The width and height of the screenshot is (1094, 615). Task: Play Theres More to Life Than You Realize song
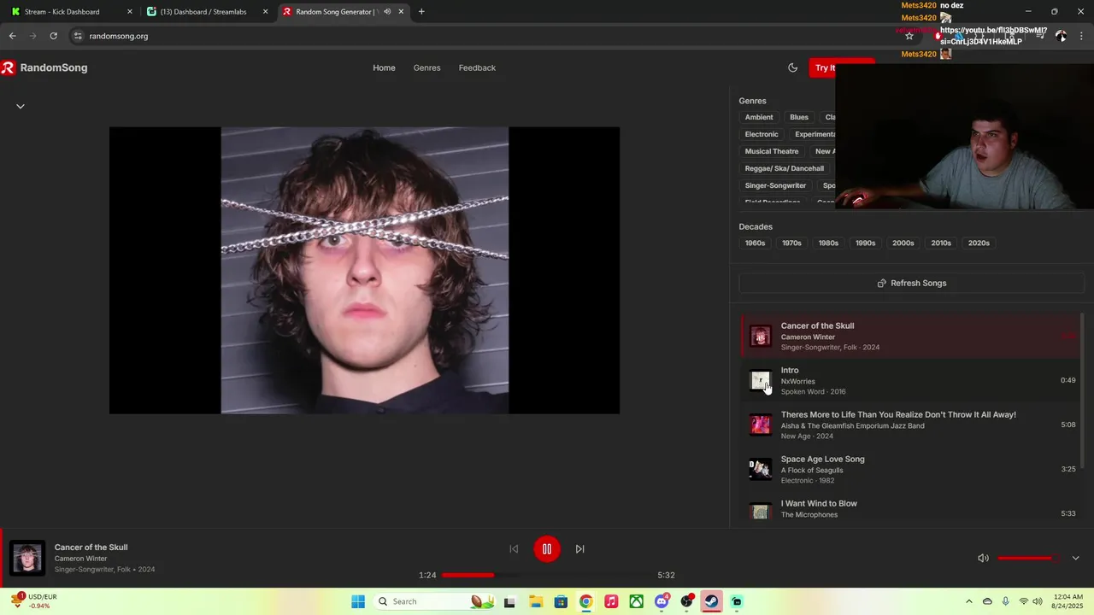click(911, 425)
